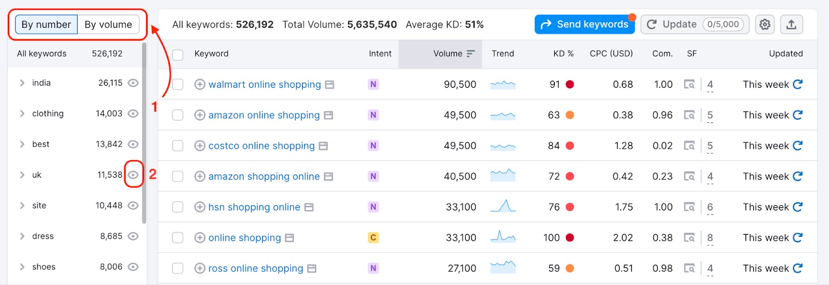Image resolution: width=829 pixels, height=285 pixels.
Task: Click the export upload icon
Action: click(x=791, y=24)
